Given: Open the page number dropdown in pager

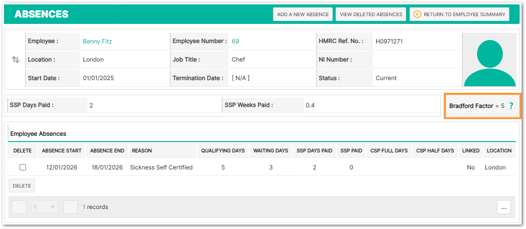Looking at the screenshot, I should pos(45,207).
